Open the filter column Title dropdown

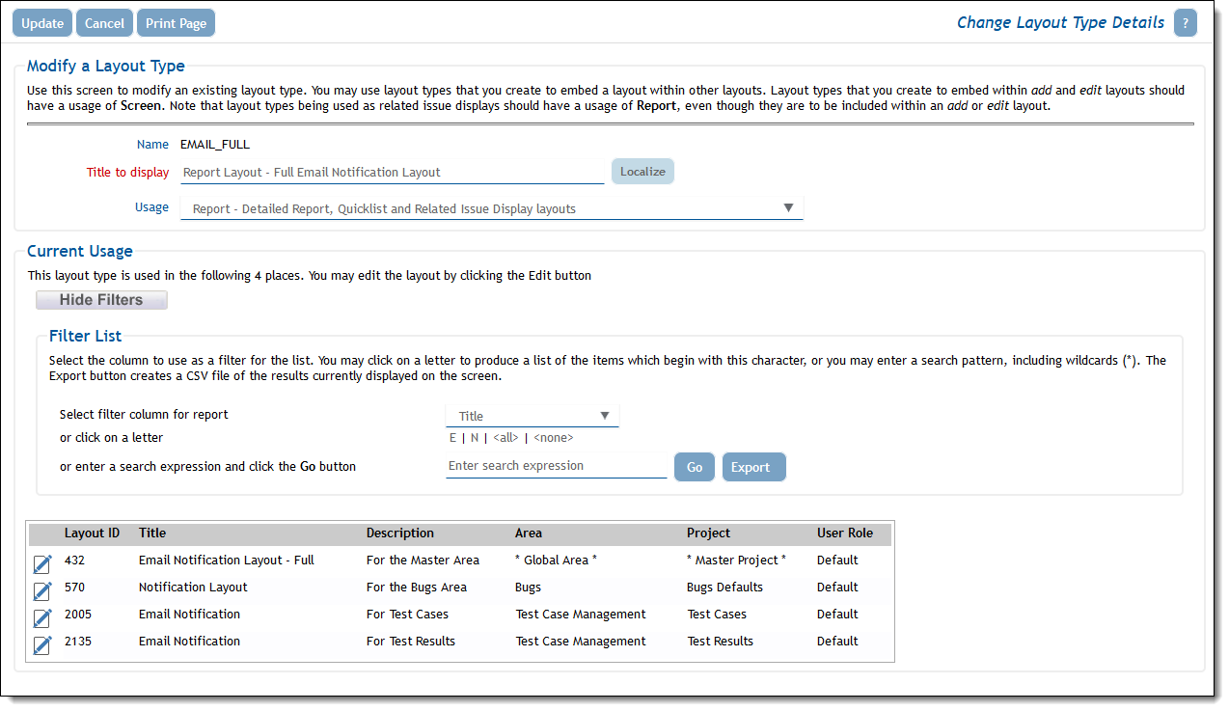pyautogui.click(x=532, y=416)
